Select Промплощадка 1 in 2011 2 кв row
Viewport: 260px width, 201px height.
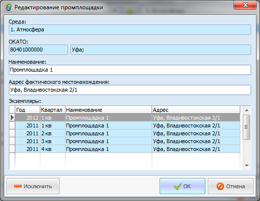coord(108,133)
